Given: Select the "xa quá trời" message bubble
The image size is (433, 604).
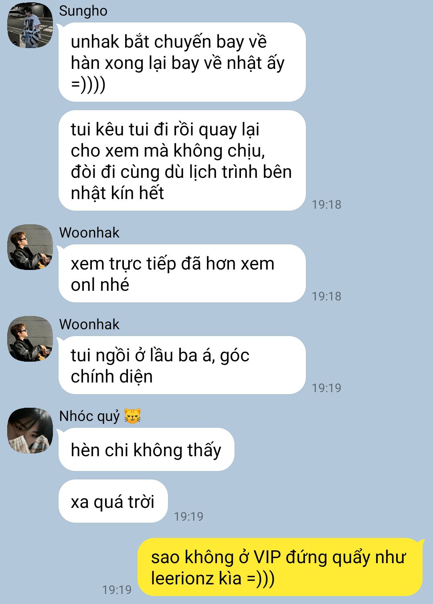Looking at the screenshot, I should coord(113,501).
